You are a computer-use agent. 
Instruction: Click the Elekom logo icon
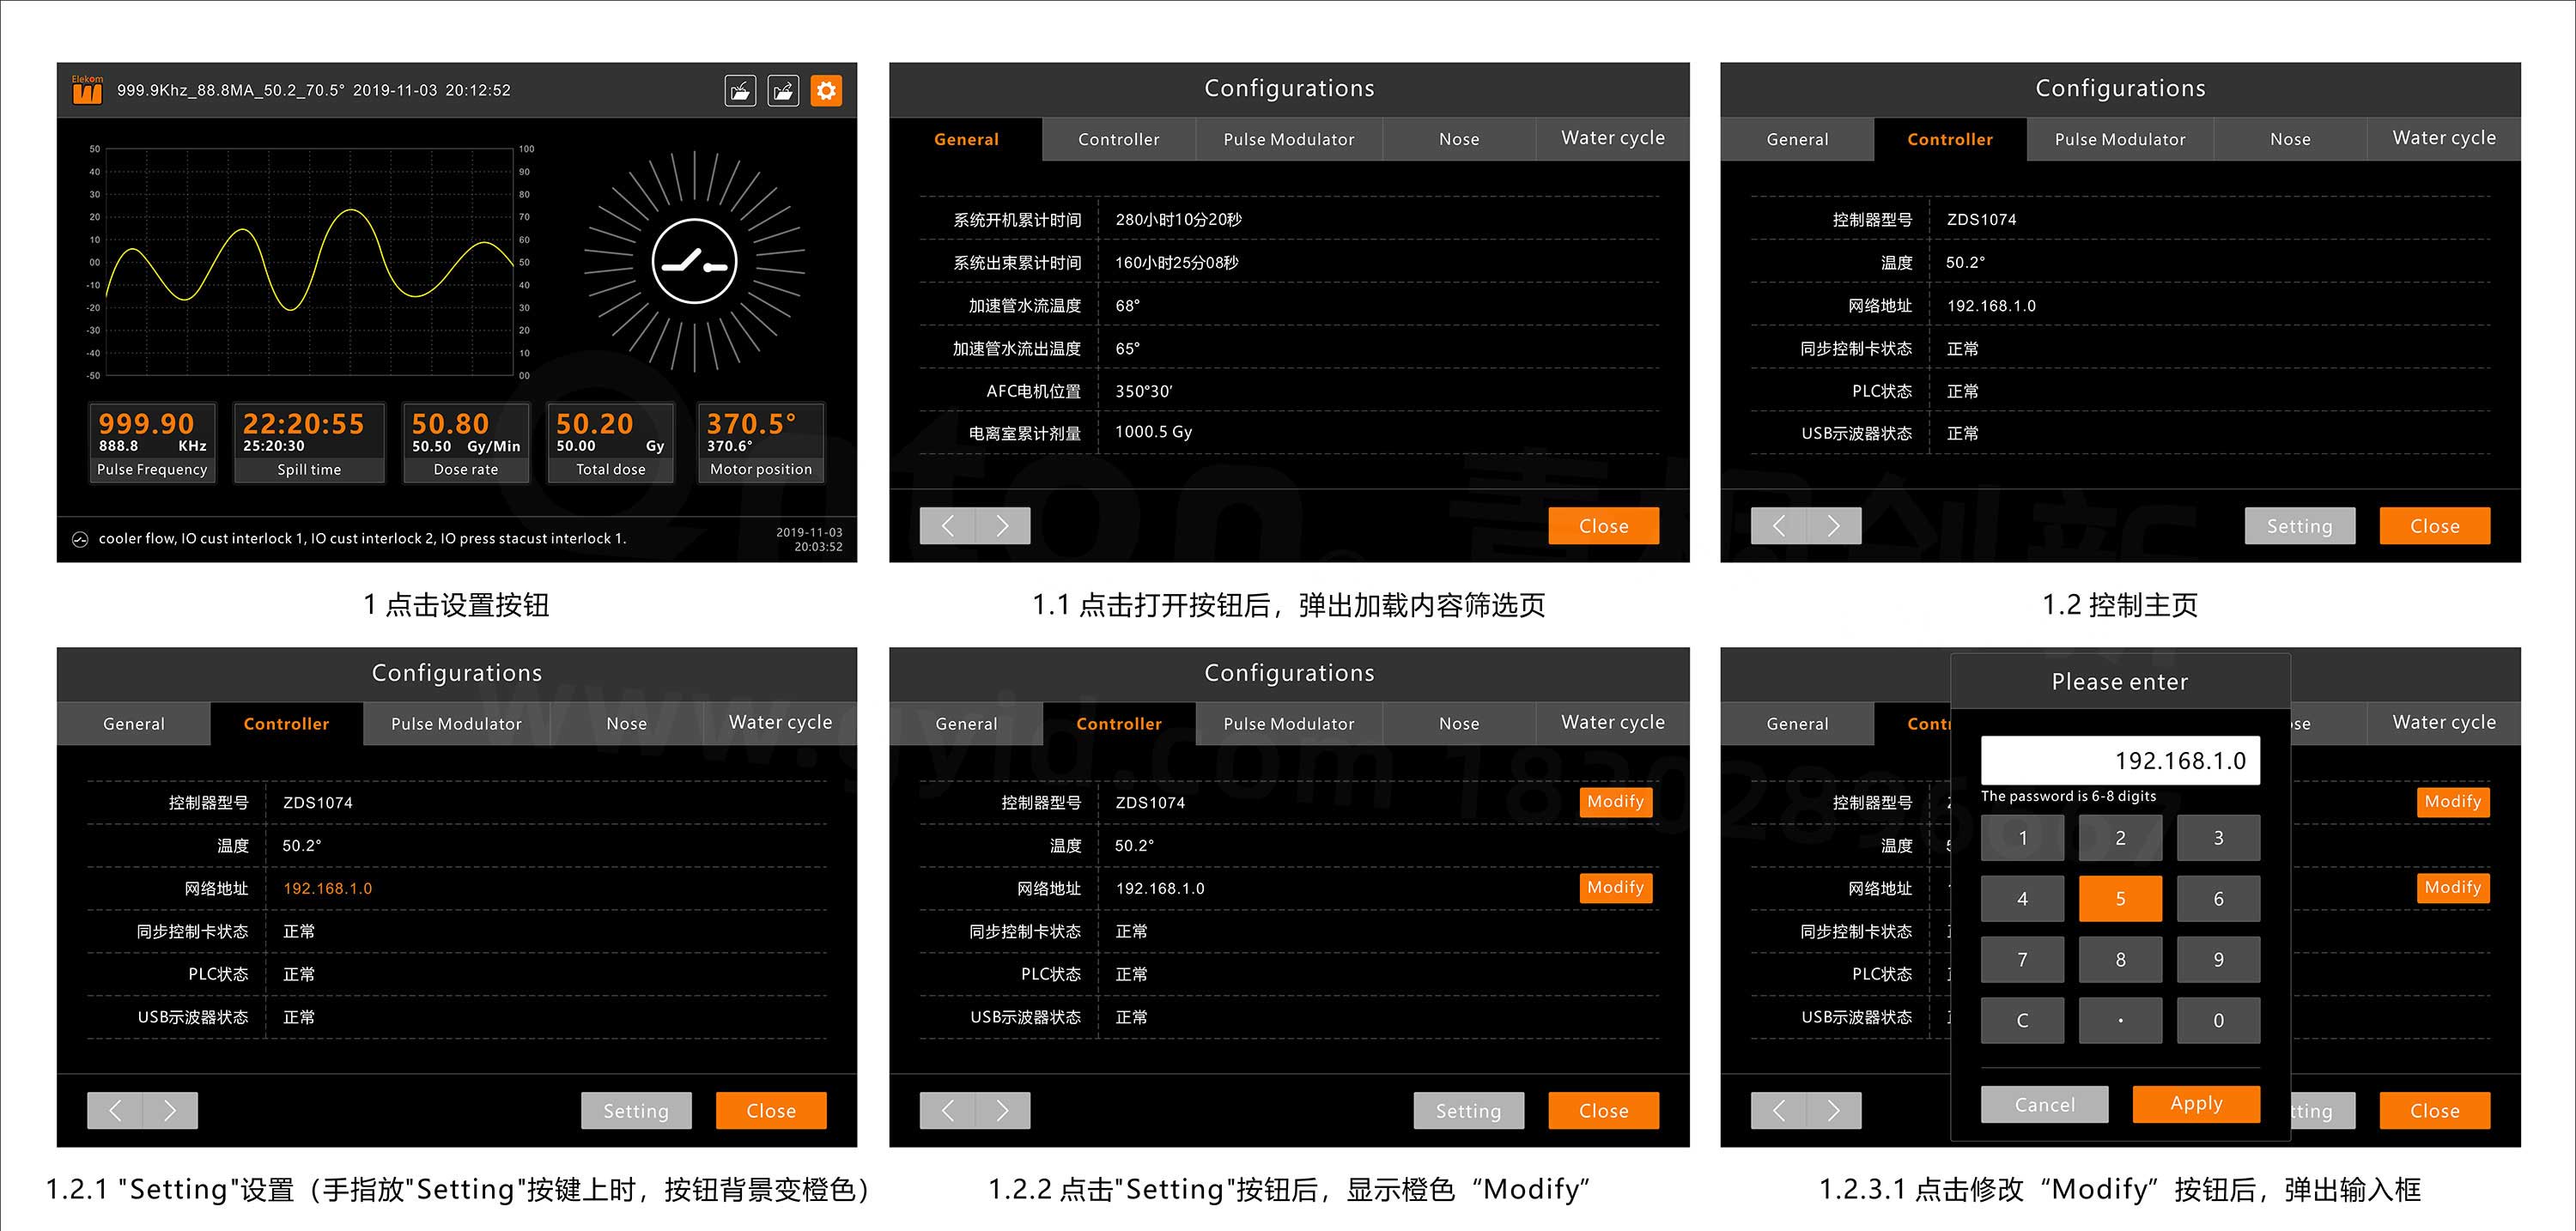(87, 90)
